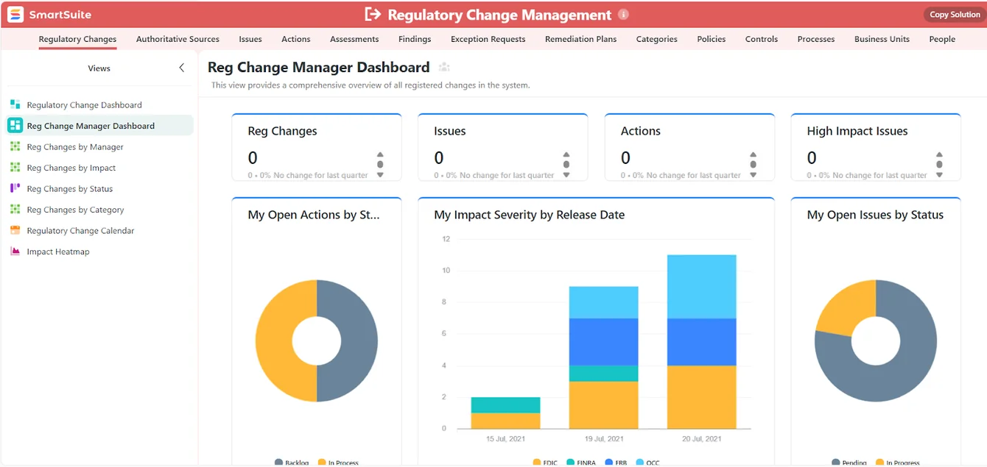Click the "High Impact Issues" card title

(x=857, y=131)
